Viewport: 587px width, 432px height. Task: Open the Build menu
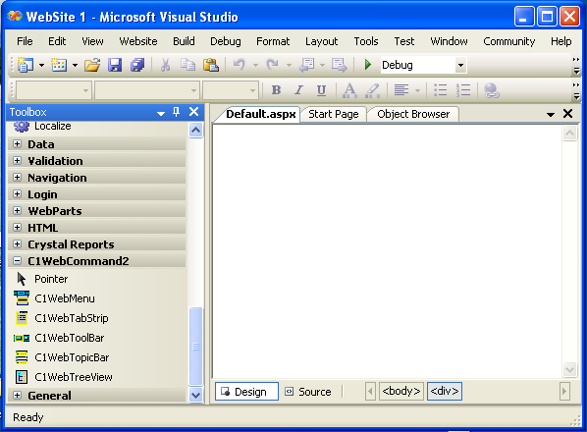184,41
